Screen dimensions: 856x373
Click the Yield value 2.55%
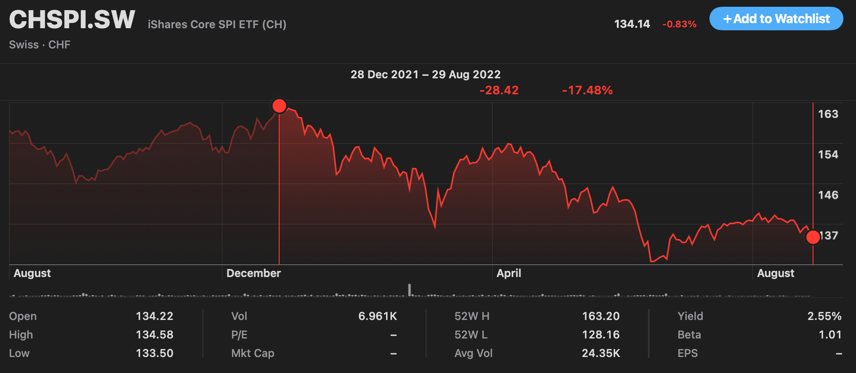pyautogui.click(x=824, y=316)
